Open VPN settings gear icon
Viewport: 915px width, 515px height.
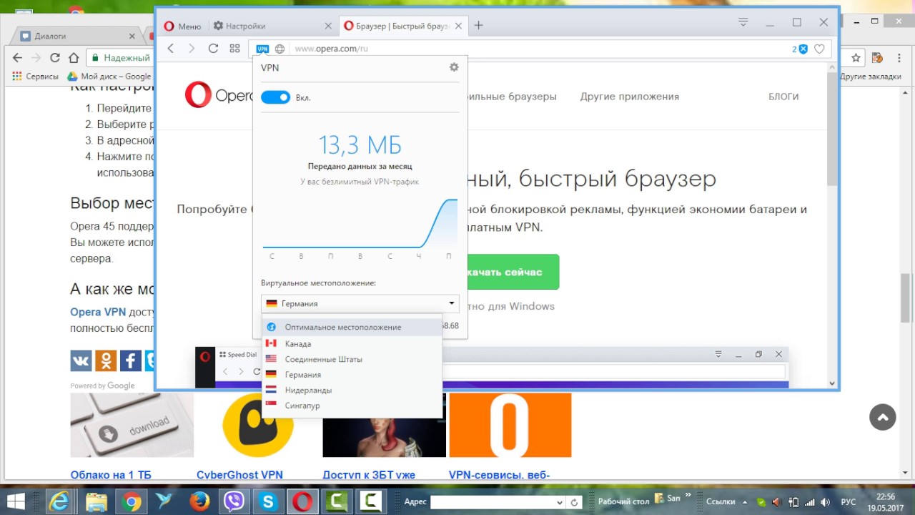454,67
